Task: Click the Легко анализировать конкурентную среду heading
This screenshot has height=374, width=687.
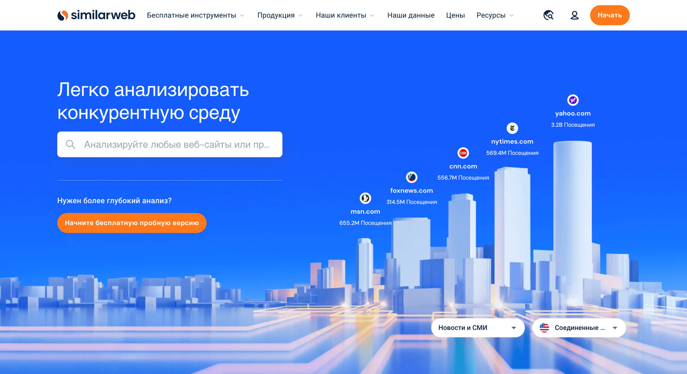Action: coord(153,101)
